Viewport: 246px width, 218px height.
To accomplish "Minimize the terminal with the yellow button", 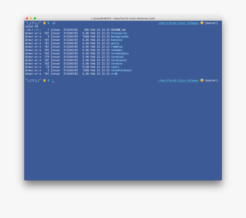I will point(31,18).
